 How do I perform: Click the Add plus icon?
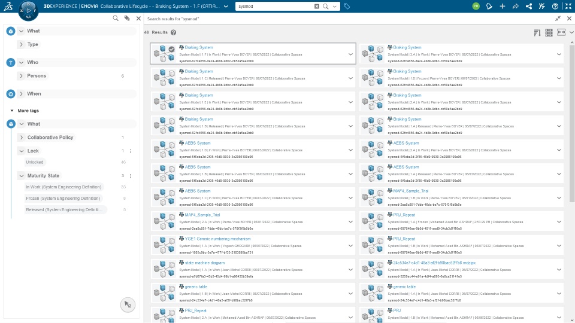503,6
